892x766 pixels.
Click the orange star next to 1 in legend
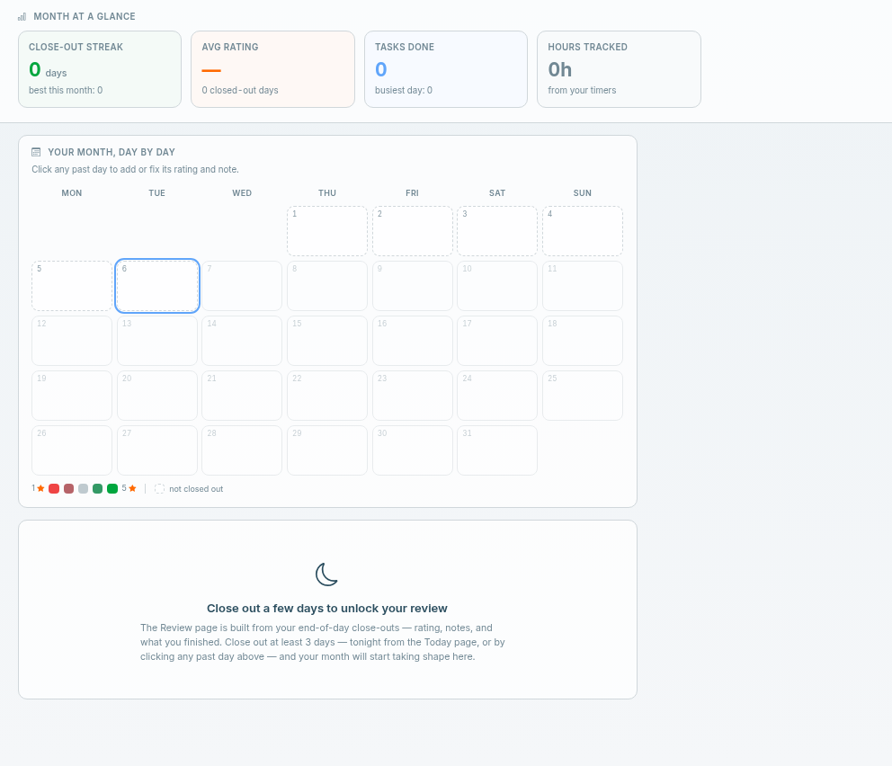tap(41, 488)
